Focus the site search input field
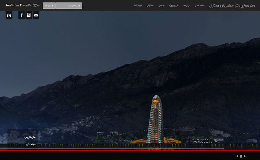 pyautogui.click(x=69, y=6)
